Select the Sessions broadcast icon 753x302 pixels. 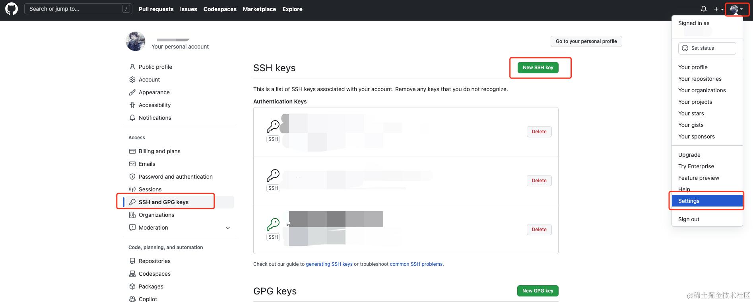tap(132, 189)
